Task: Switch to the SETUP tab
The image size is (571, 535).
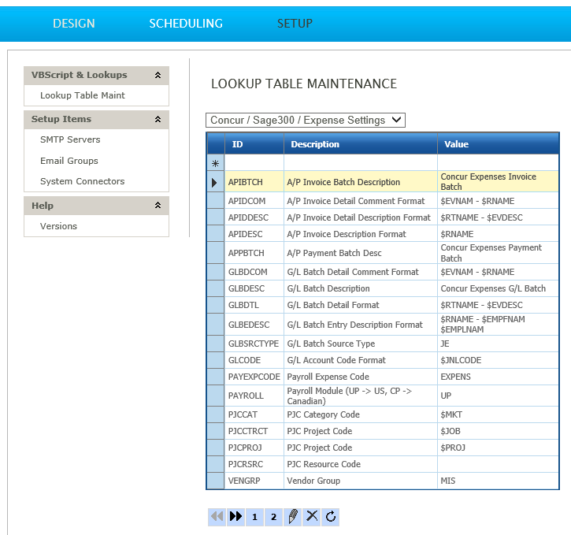Action: 295,24
